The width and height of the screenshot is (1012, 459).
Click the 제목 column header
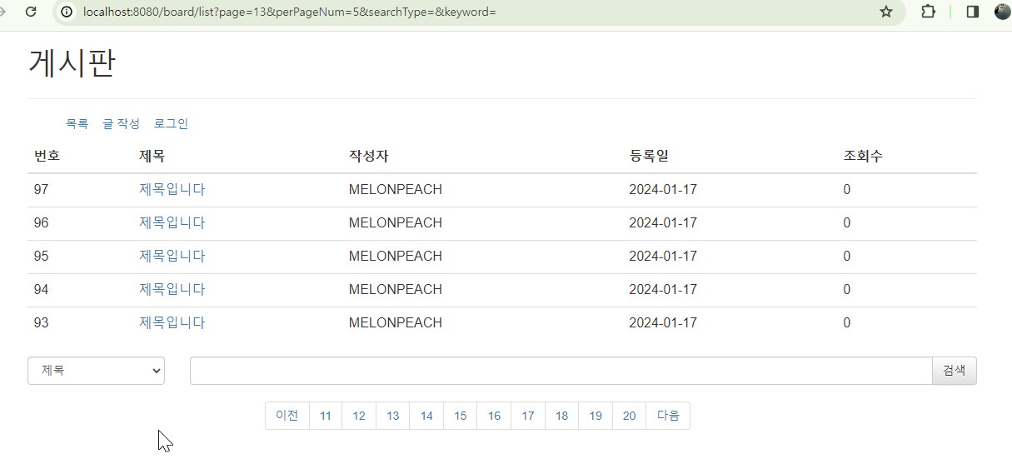152,156
